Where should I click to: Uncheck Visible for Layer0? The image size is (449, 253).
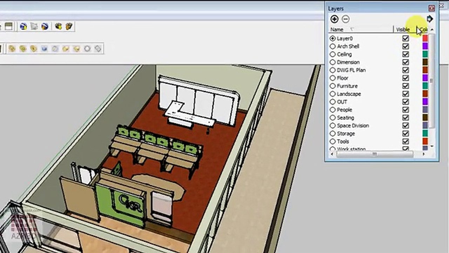point(406,38)
